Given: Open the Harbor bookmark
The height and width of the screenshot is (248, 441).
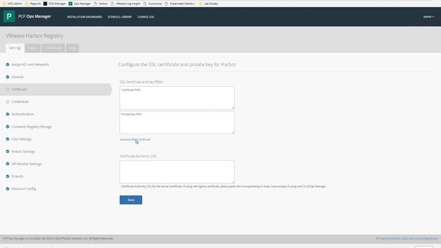Looking at the screenshot, I should pos(101,3).
